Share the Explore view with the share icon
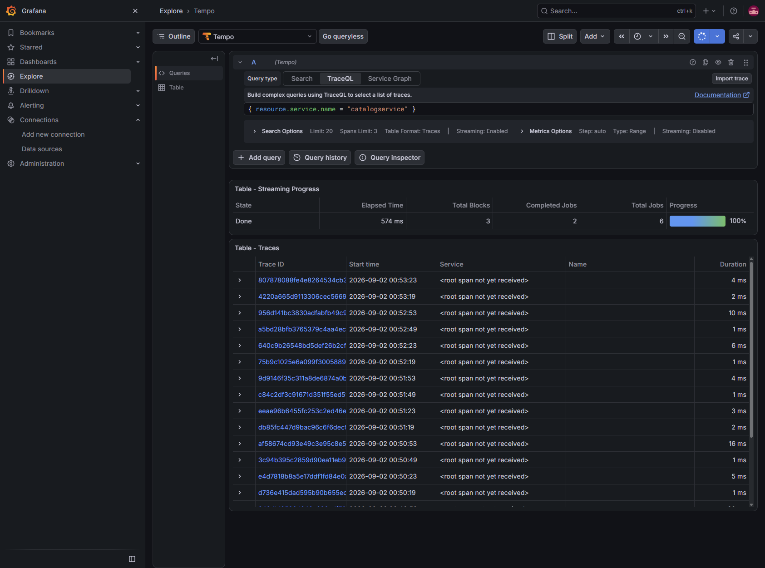This screenshot has height=568, width=765. 736,36
